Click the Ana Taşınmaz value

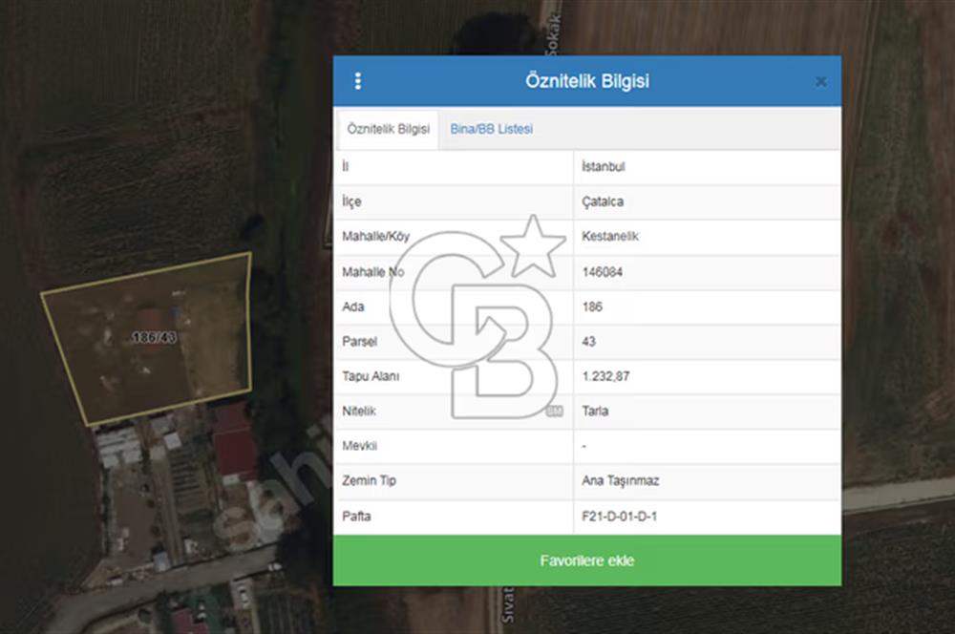coord(620,481)
